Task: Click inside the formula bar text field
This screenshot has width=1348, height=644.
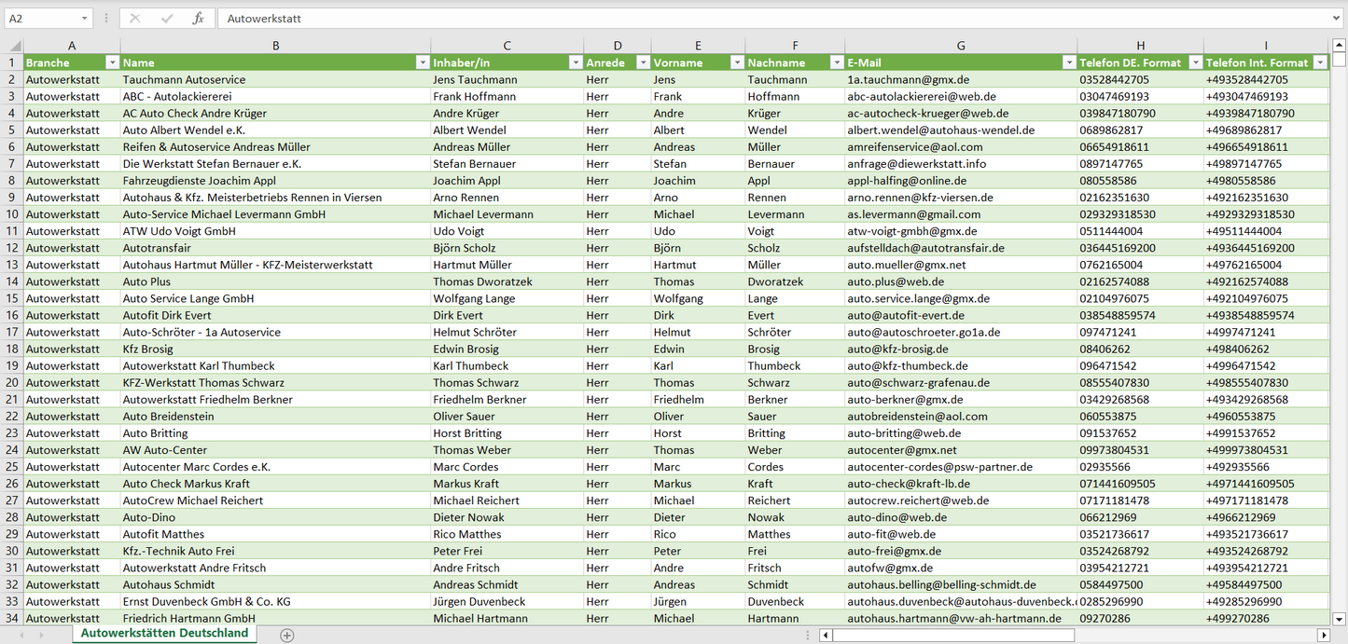Action: (746, 19)
